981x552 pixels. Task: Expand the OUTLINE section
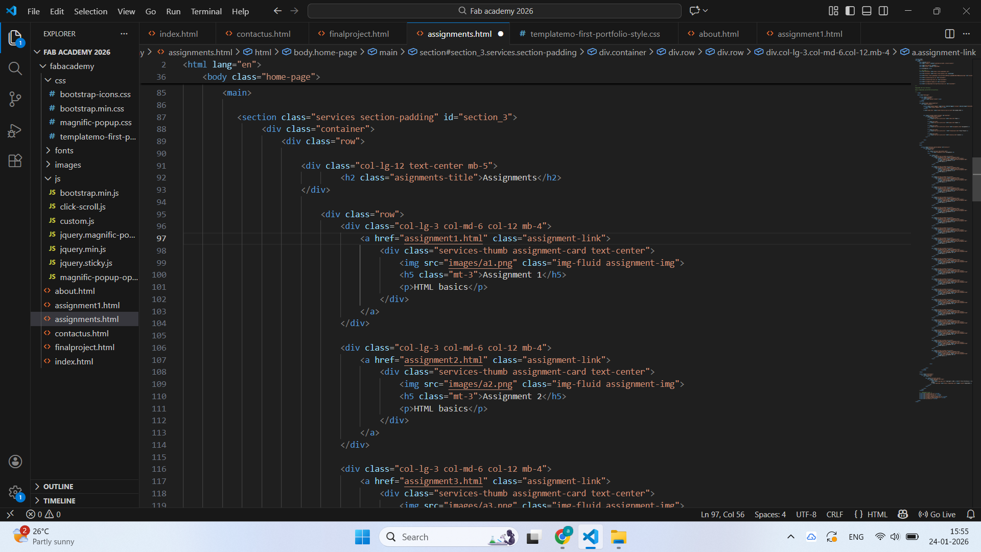pos(58,487)
